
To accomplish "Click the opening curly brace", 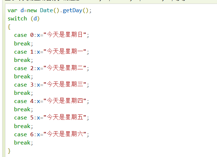I will 9,27.
